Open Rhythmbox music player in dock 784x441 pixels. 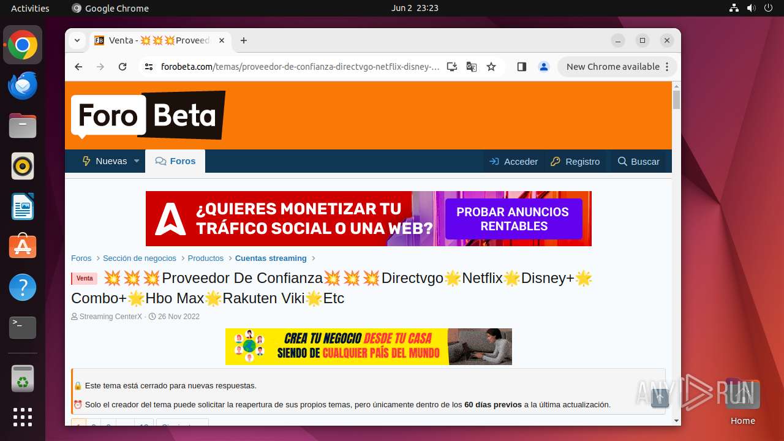(23, 166)
